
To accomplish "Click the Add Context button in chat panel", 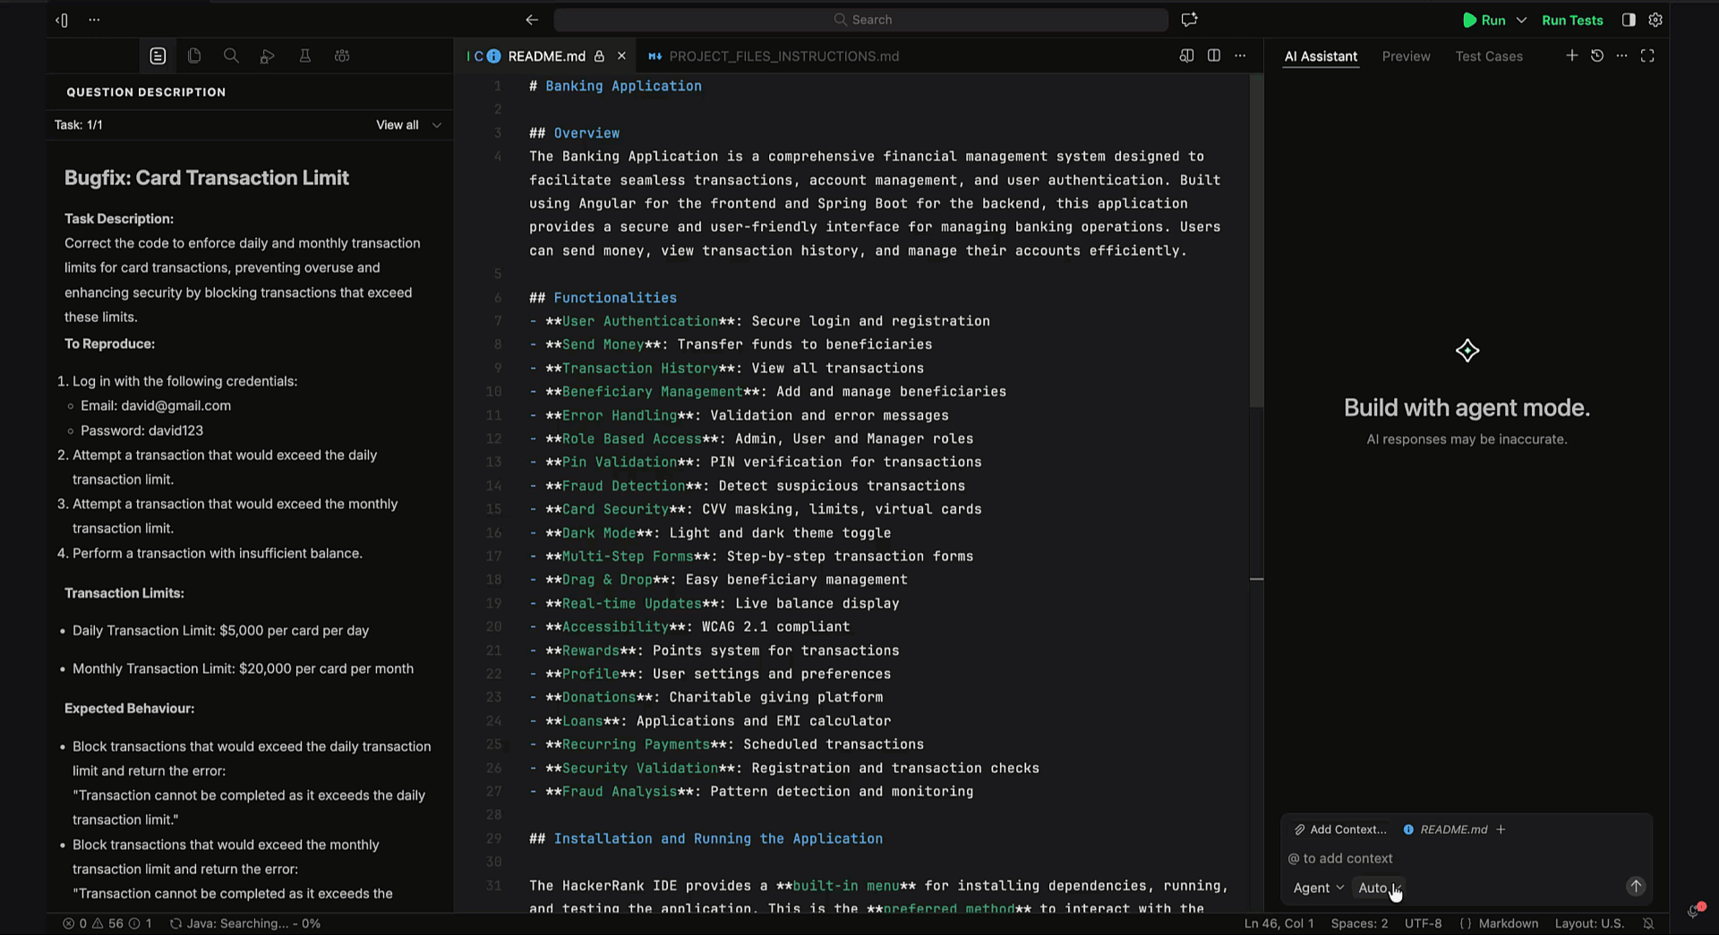I will coord(1340,829).
